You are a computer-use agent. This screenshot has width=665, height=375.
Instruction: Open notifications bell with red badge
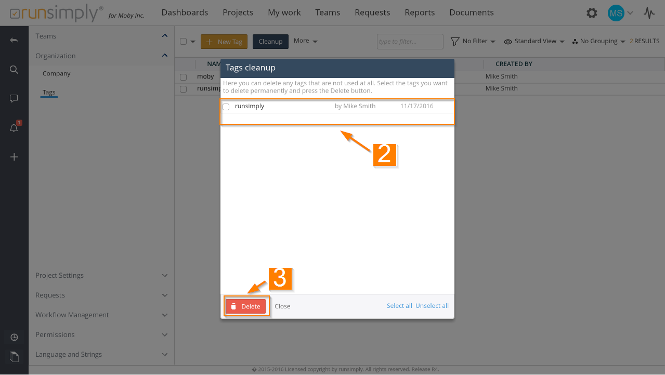(x=14, y=128)
